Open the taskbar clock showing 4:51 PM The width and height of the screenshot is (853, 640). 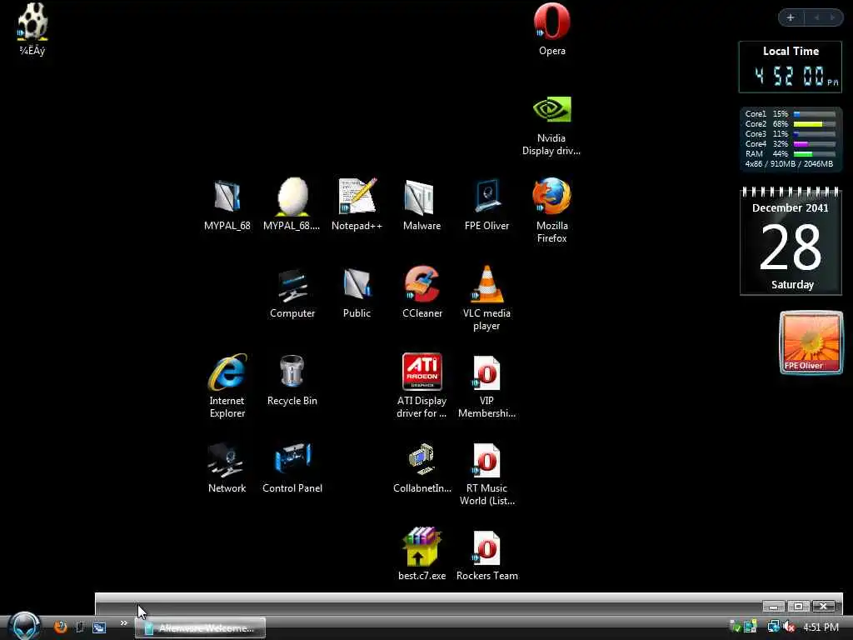(821, 627)
